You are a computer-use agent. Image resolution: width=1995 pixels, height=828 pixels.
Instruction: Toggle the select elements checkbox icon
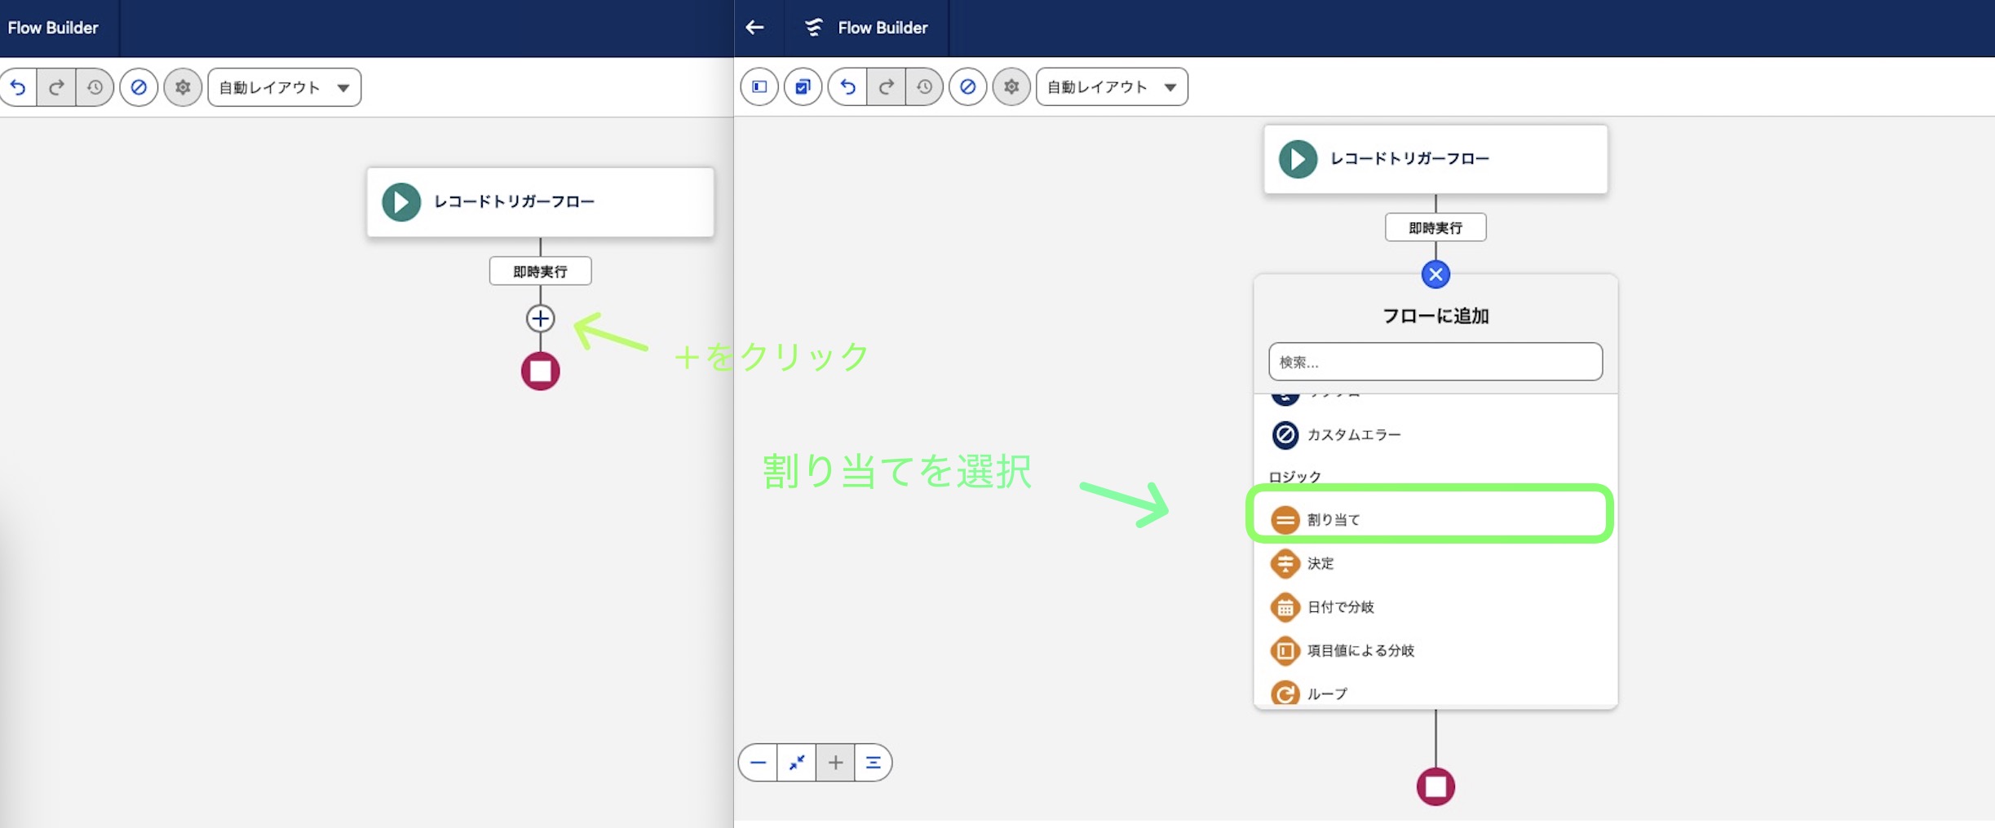click(803, 86)
